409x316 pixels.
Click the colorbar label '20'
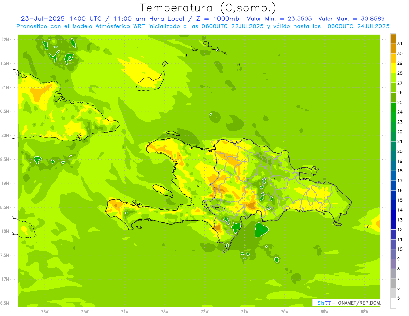tap(400, 151)
